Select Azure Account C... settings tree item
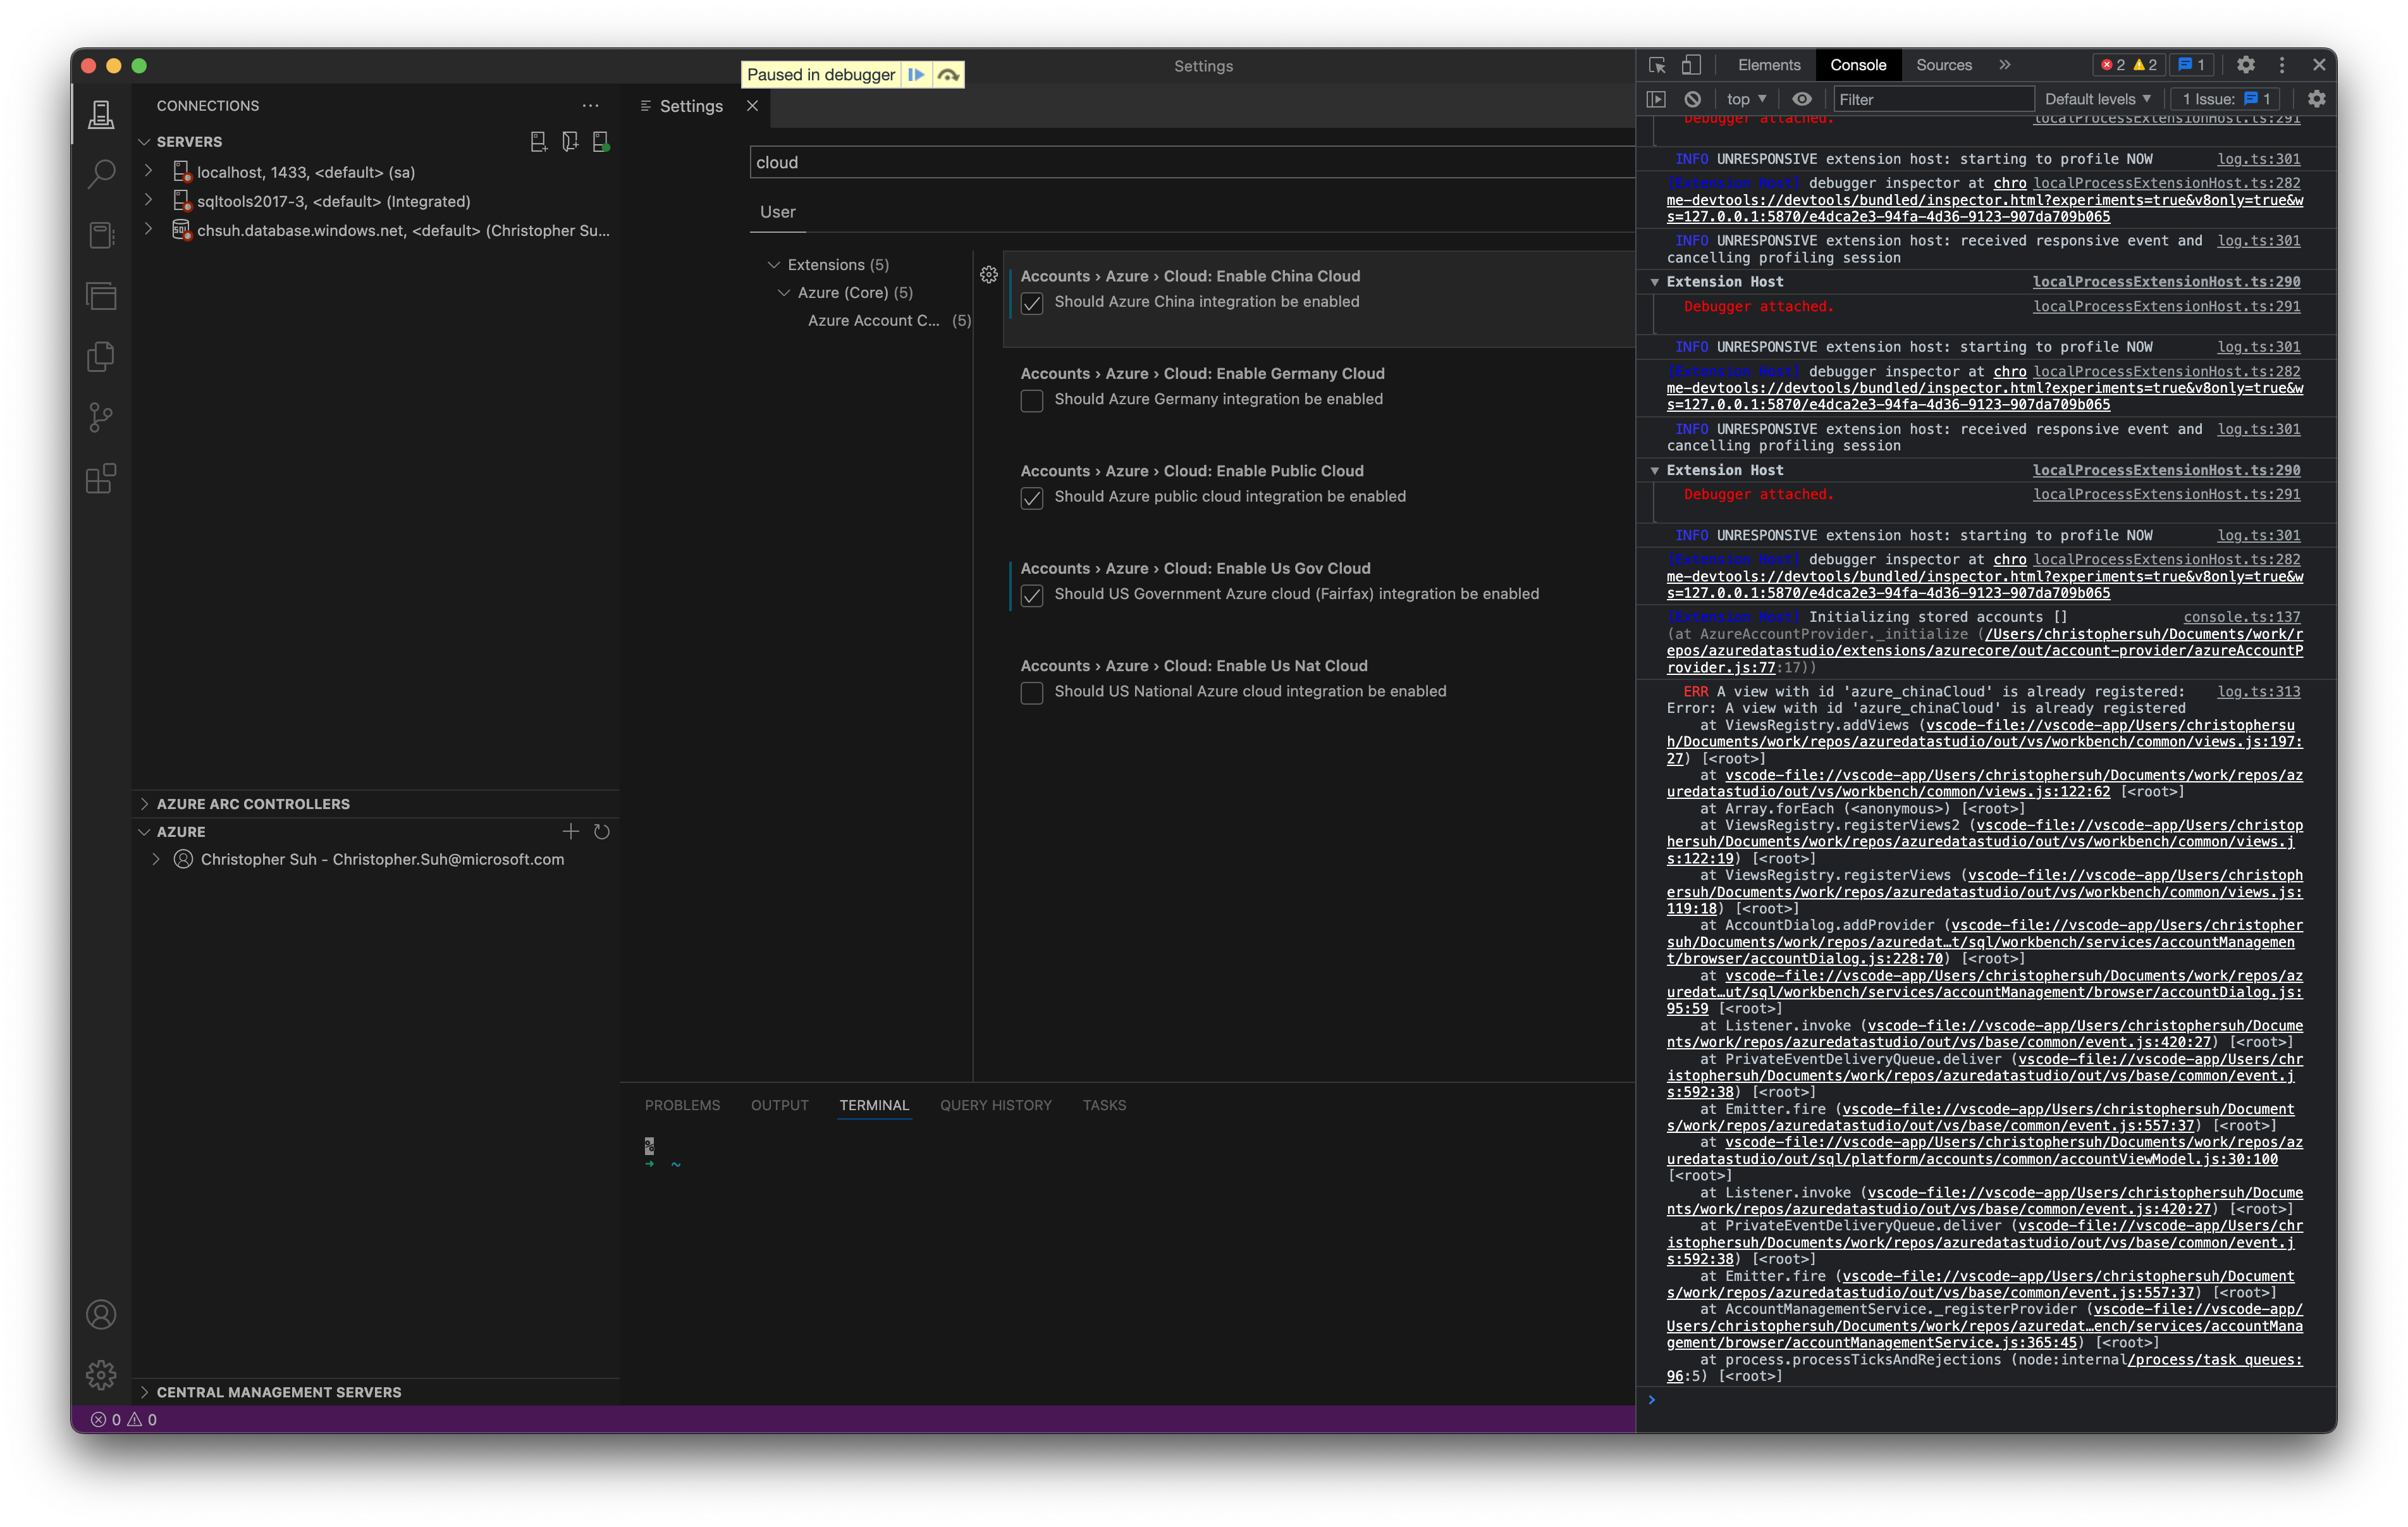 pos(873,320)
